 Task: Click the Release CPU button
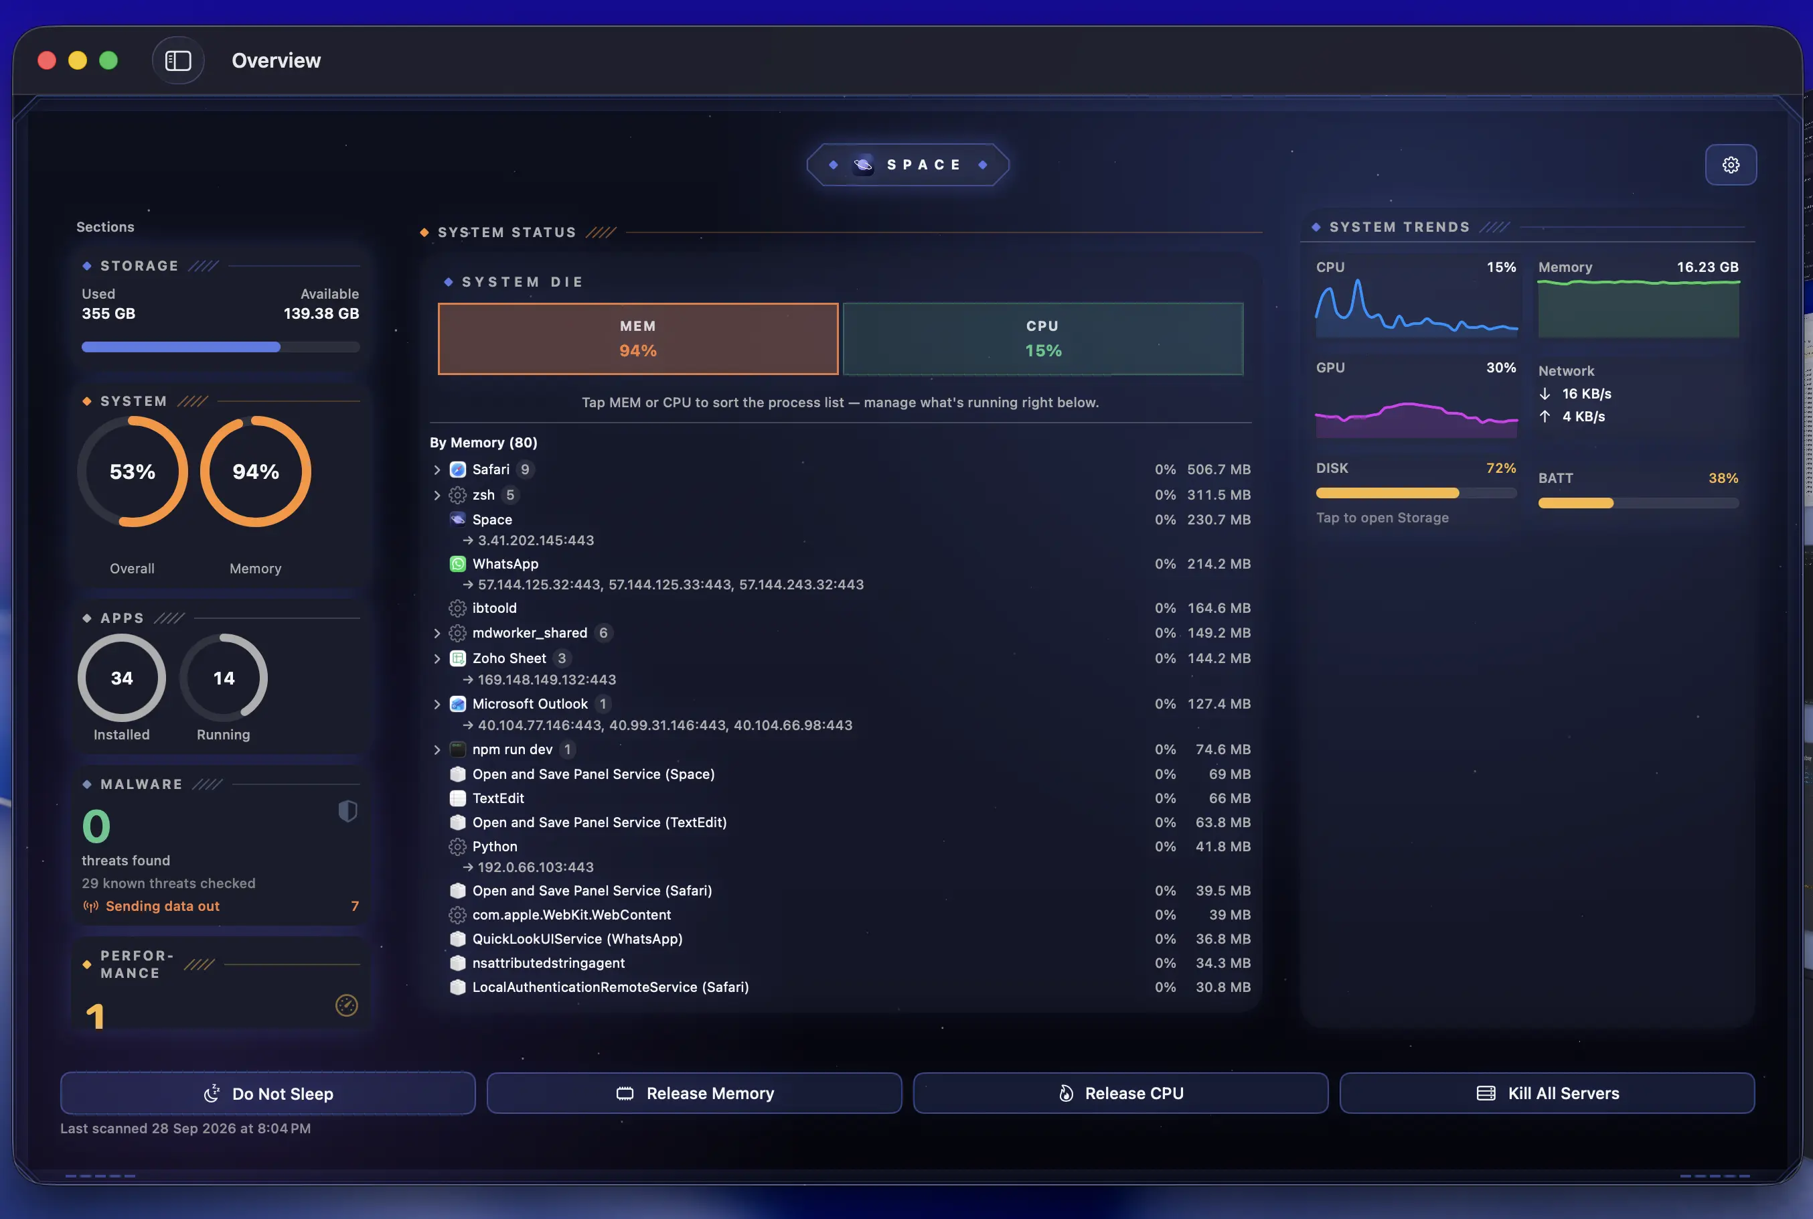click(x=1121, y=1093)
